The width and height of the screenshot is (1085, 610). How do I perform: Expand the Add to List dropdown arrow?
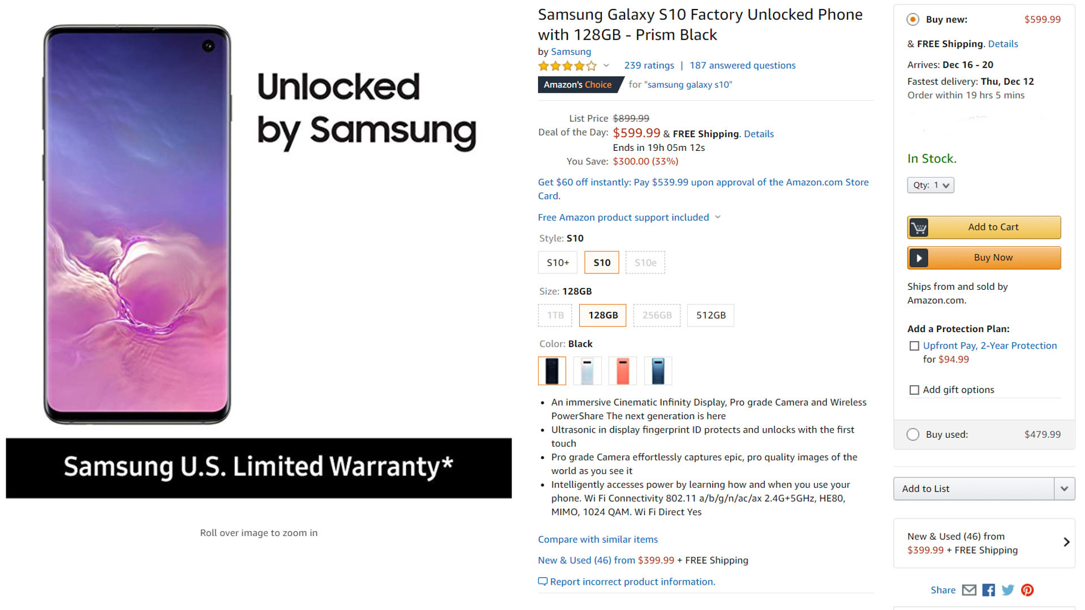tap(1064, 489)
